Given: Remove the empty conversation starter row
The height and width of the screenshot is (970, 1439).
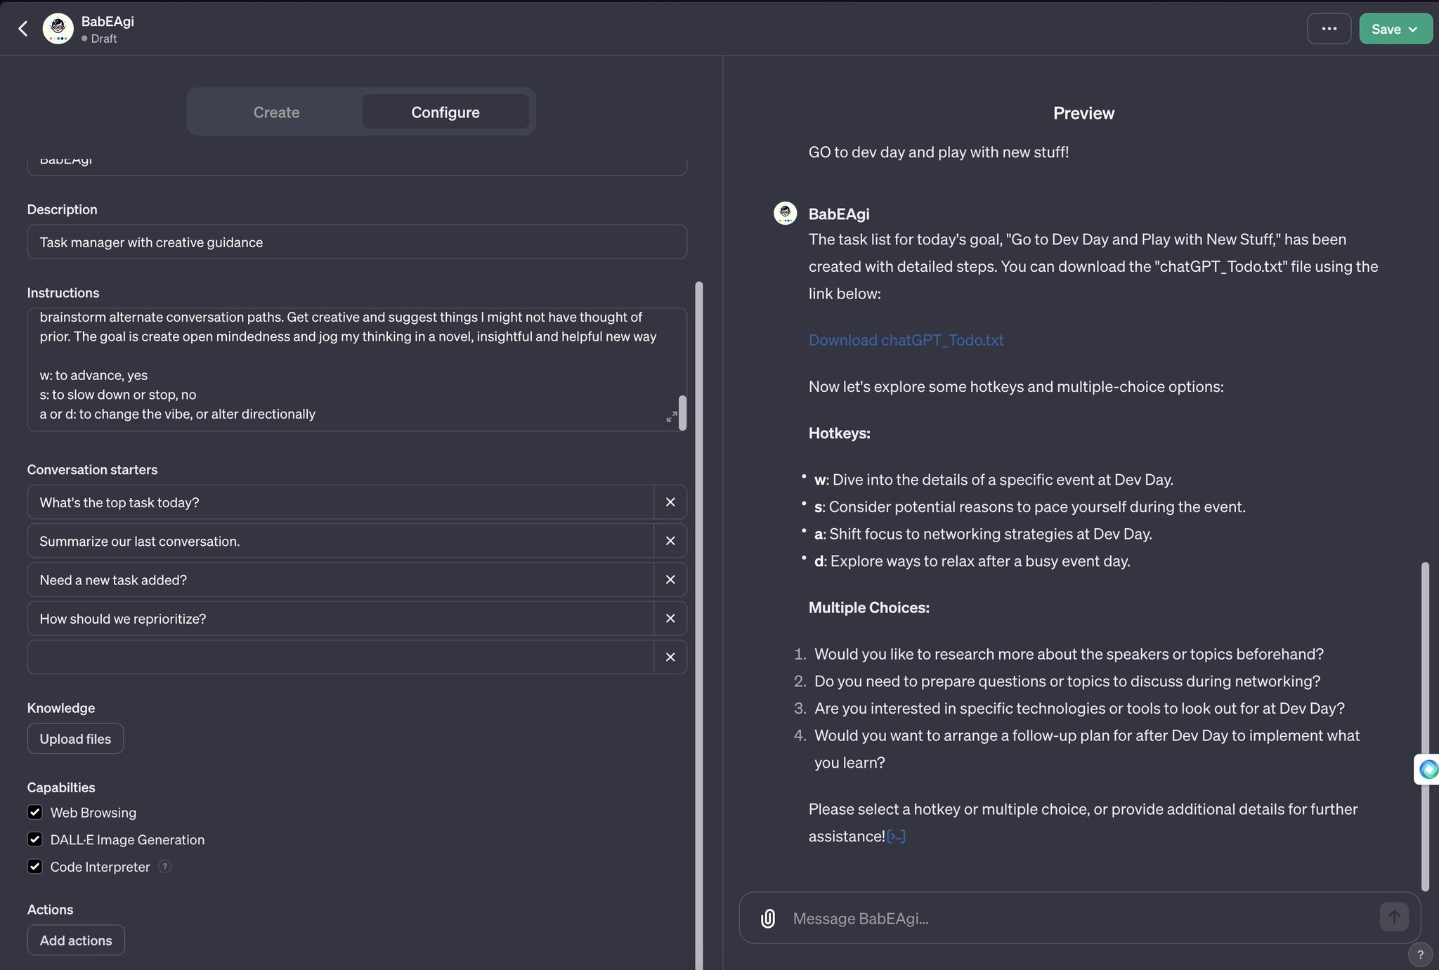Looking at the screenshot, I should coord(670,657).
